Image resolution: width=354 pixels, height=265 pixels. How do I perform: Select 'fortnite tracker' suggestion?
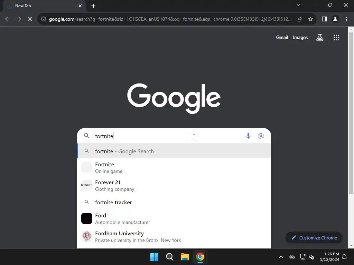click(x=174, y=202)
